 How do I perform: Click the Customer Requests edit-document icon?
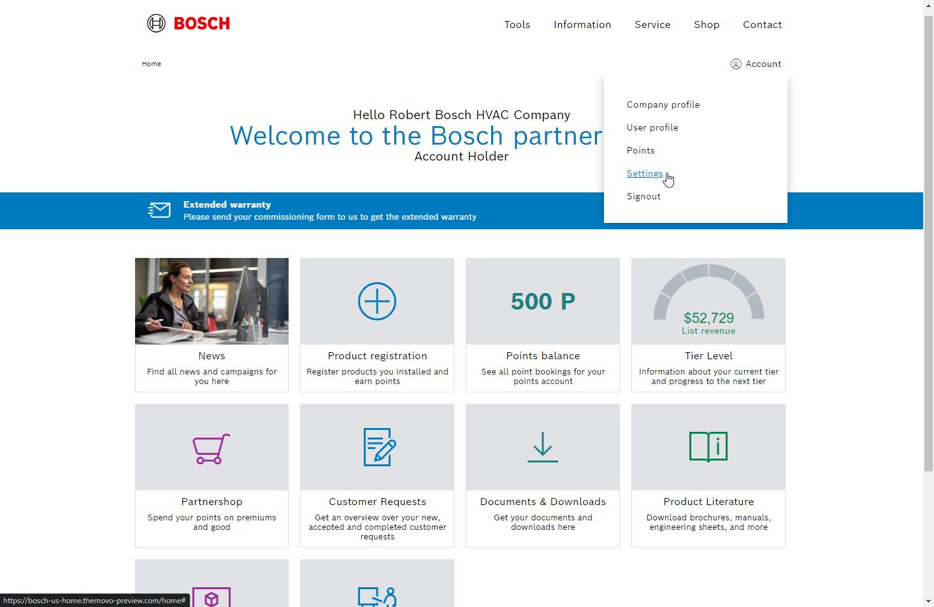(x=380, y=447)
